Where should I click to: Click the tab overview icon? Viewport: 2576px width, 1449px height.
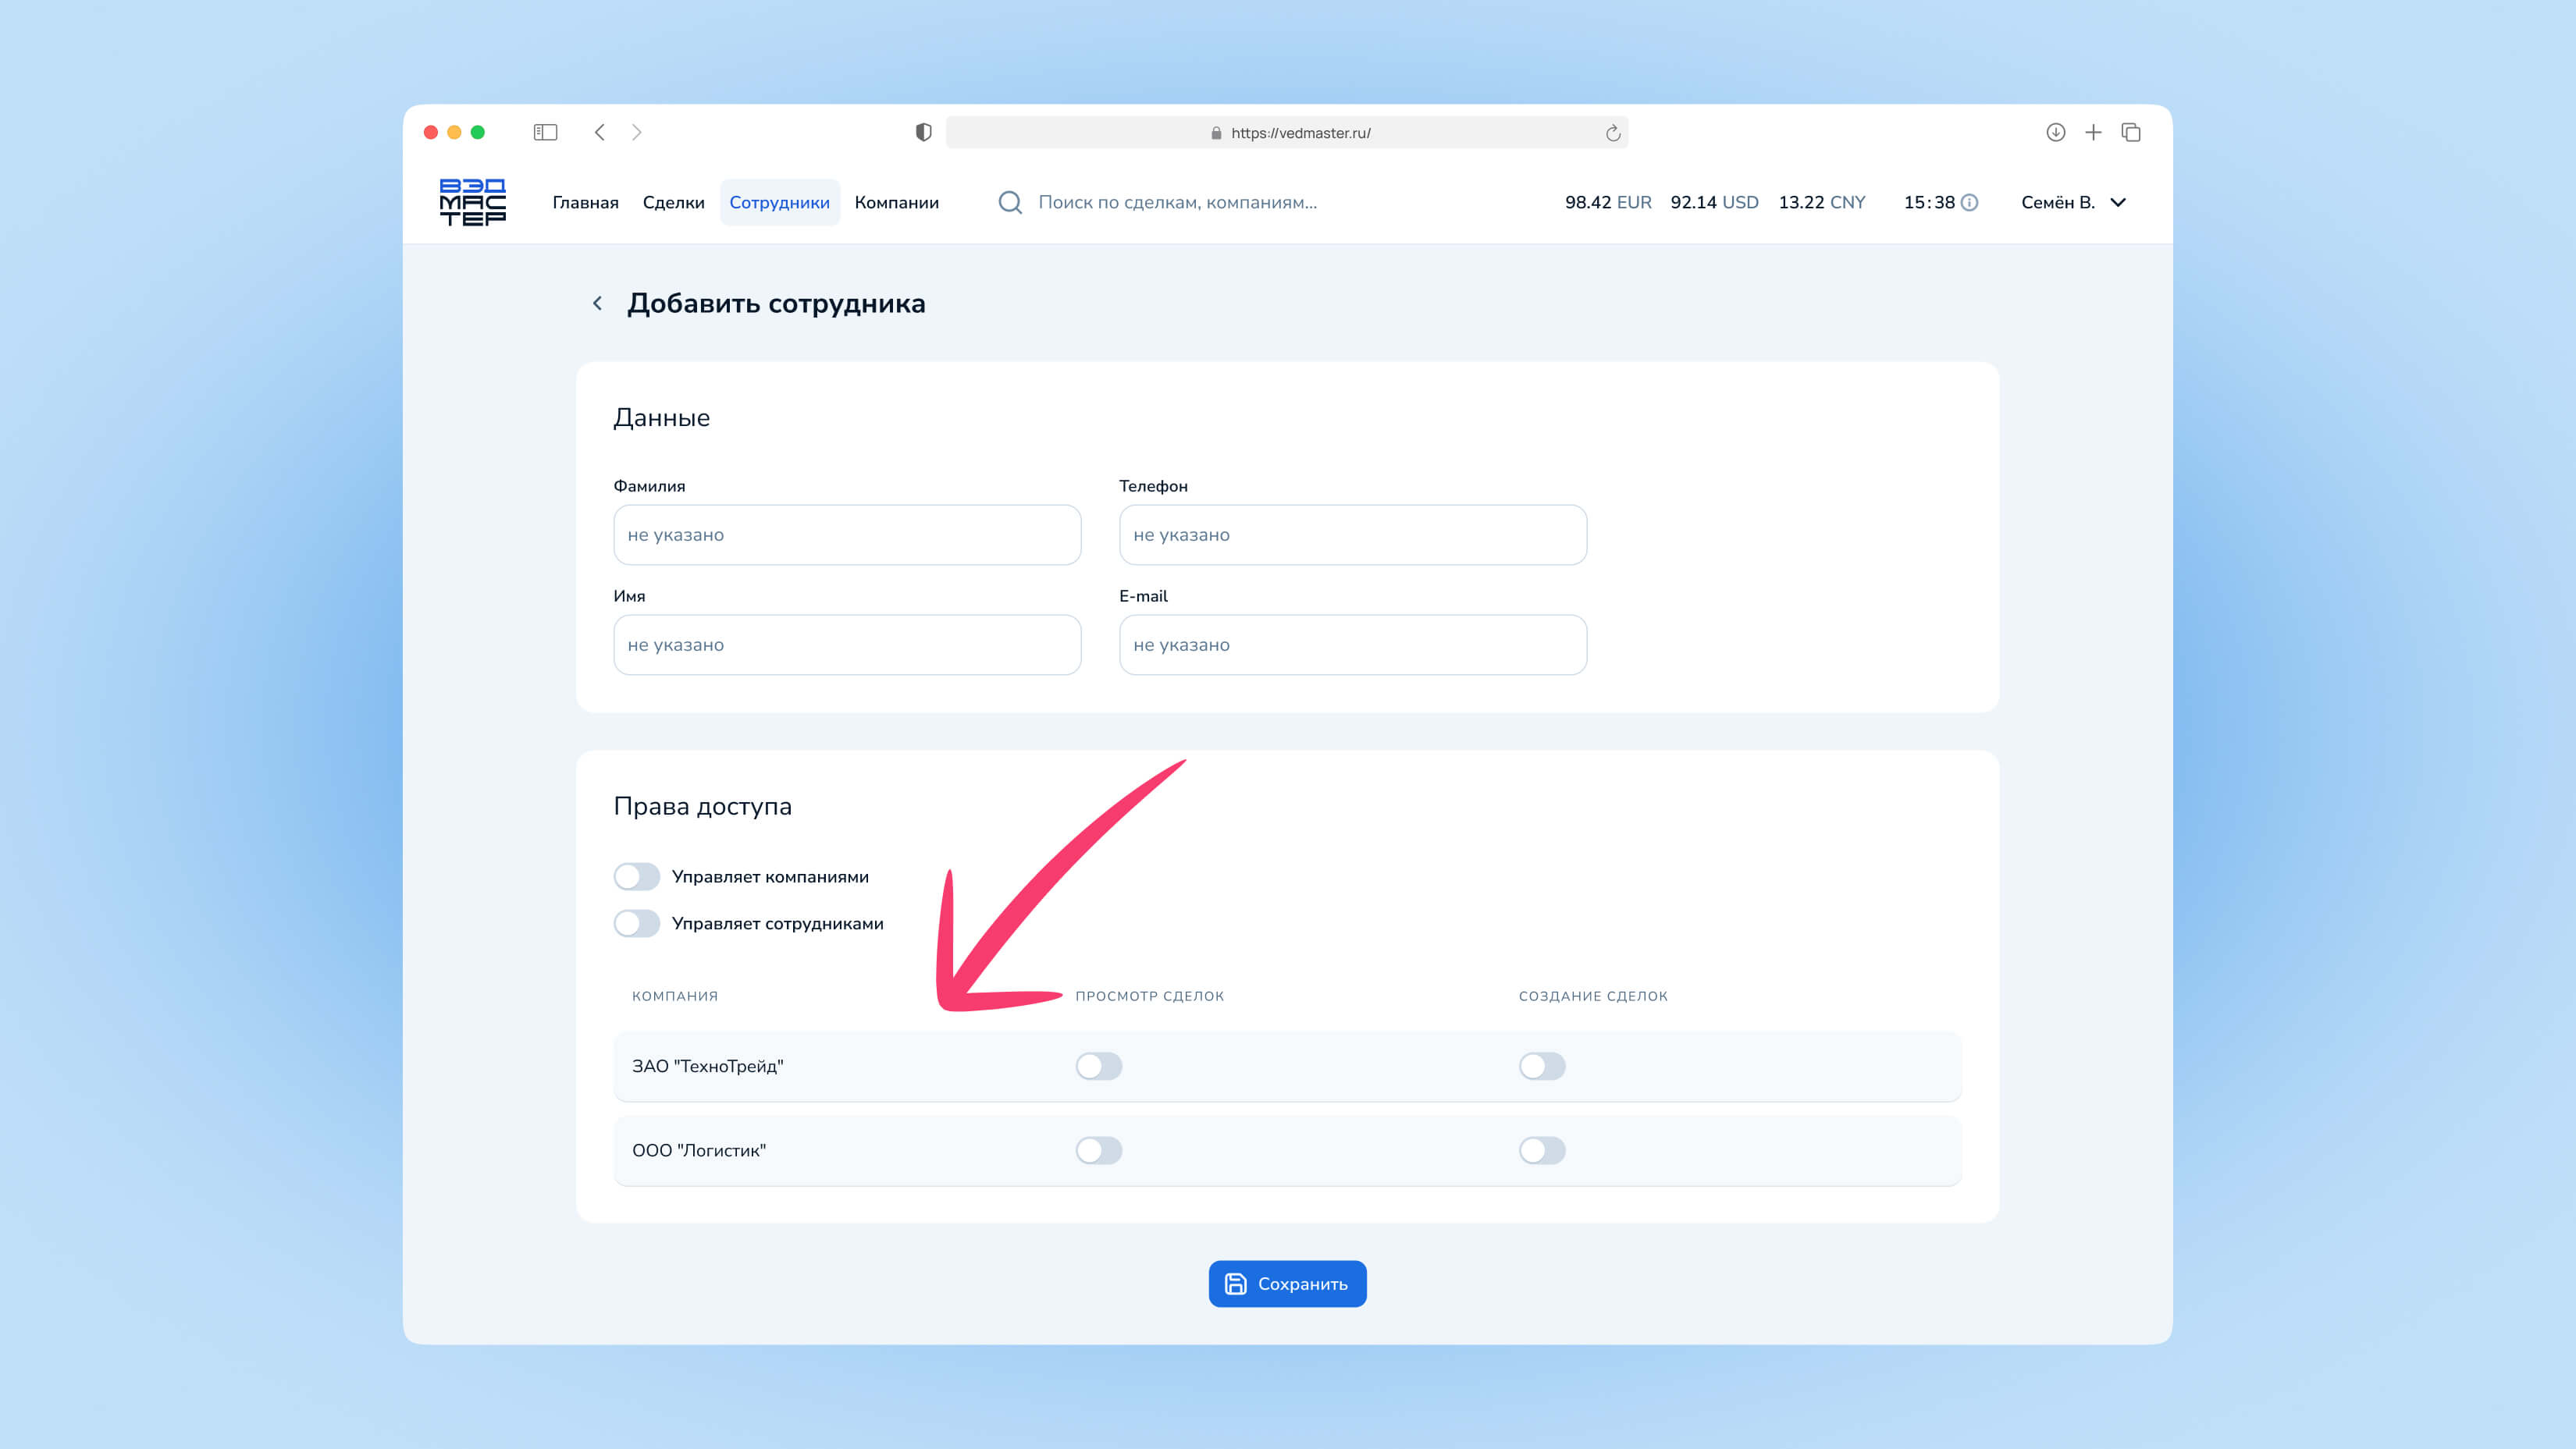point(2131,132)
